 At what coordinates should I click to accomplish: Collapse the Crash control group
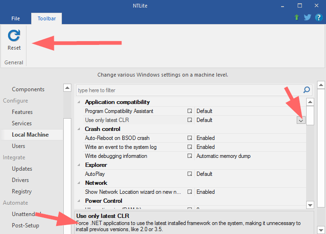[79, 129]
